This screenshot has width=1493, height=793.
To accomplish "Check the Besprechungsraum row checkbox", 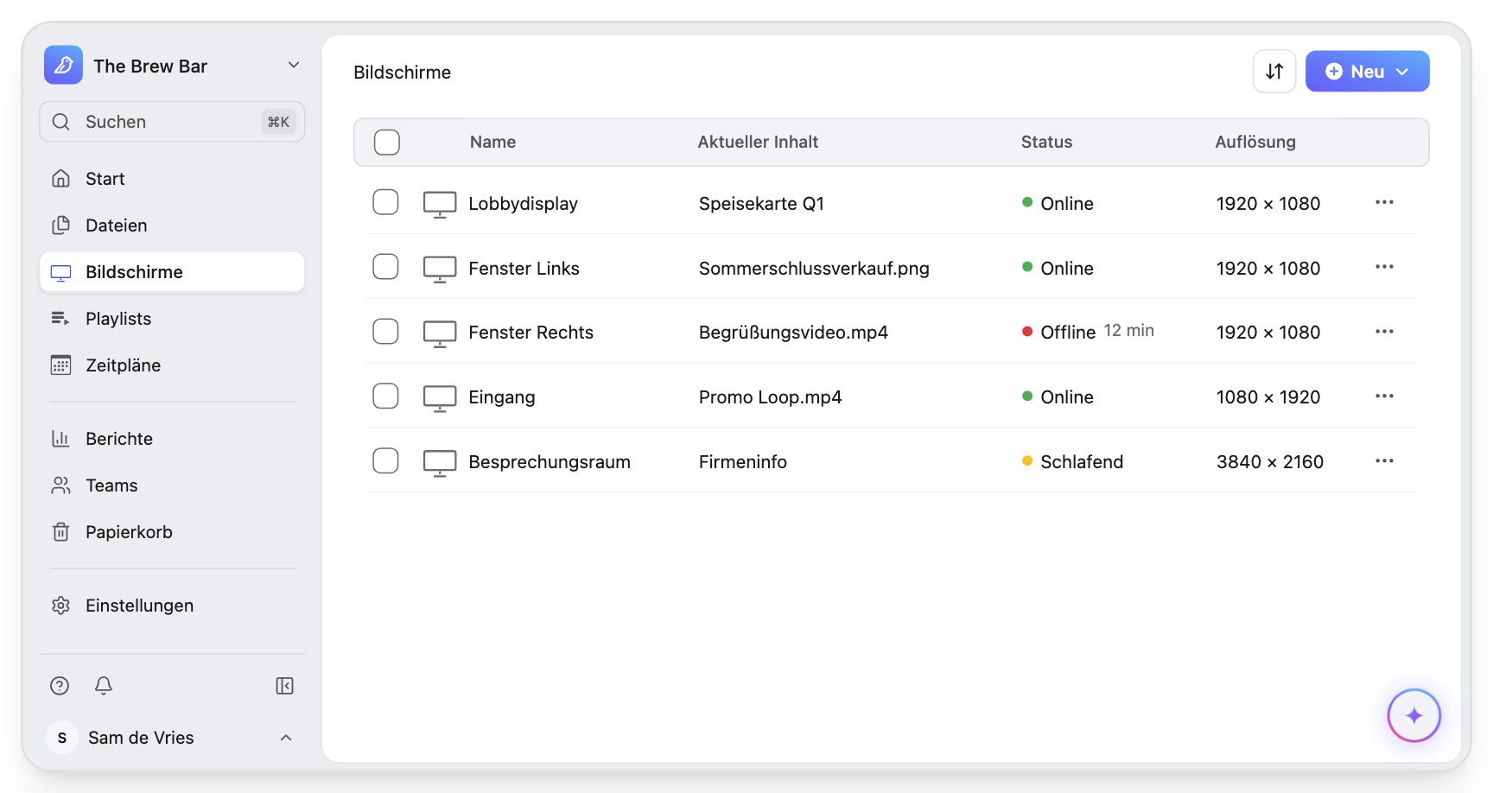I will [385, 461].
